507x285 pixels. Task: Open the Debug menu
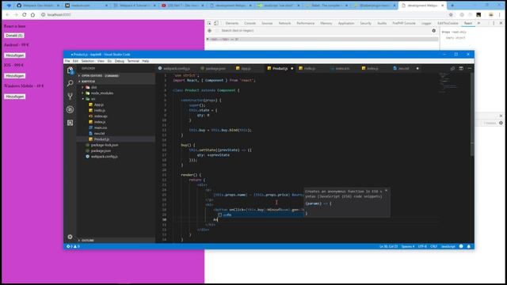[x=120, y=61]
